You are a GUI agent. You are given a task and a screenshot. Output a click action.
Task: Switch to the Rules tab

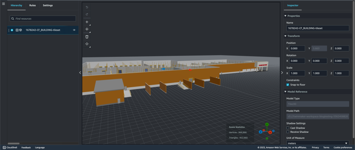pos(32,6)
